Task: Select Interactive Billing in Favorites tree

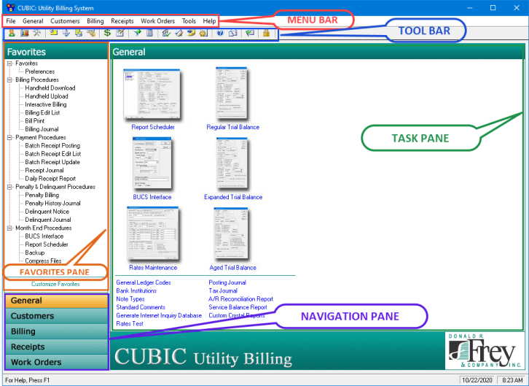Action: (x=46, y=104)
